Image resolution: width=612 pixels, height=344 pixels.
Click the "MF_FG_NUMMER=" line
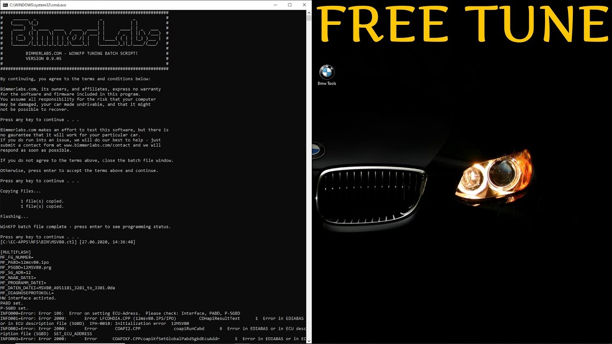pos(17,257)
